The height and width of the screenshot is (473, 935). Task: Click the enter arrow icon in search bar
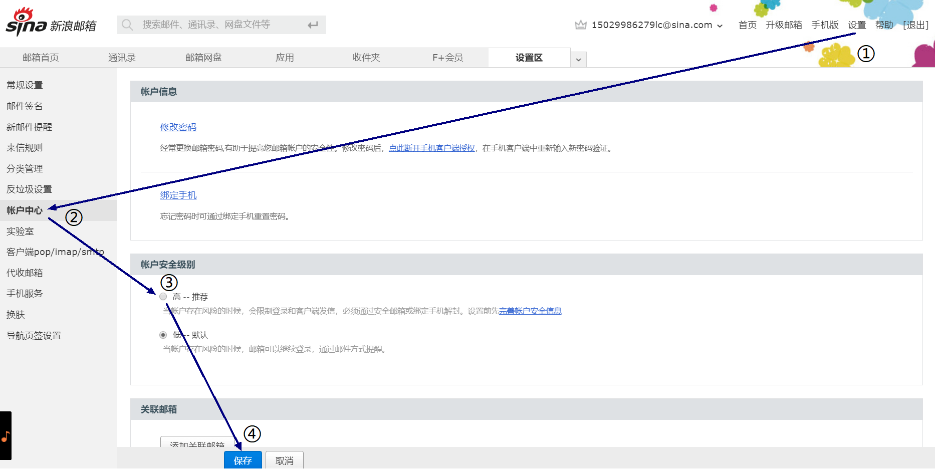point(312,24)
